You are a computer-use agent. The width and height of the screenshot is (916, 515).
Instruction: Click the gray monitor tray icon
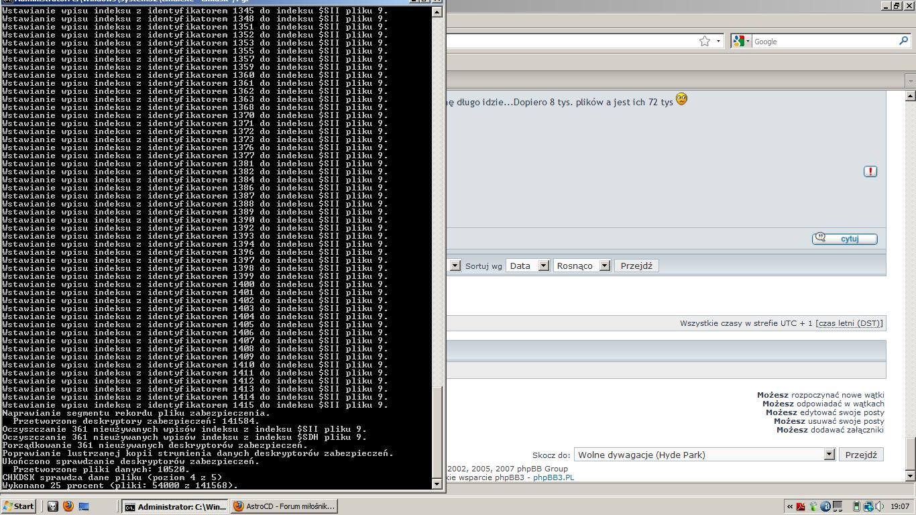838,506
